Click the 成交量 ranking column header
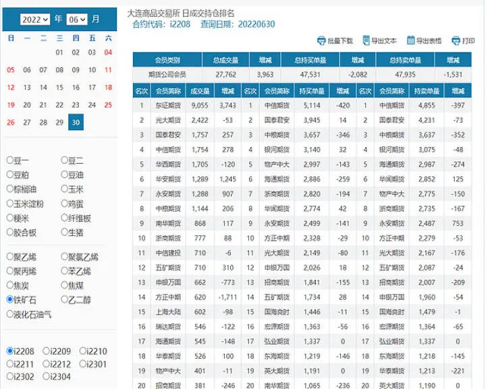The height and width of the screenshot is (389, 486). coord(200,91)
